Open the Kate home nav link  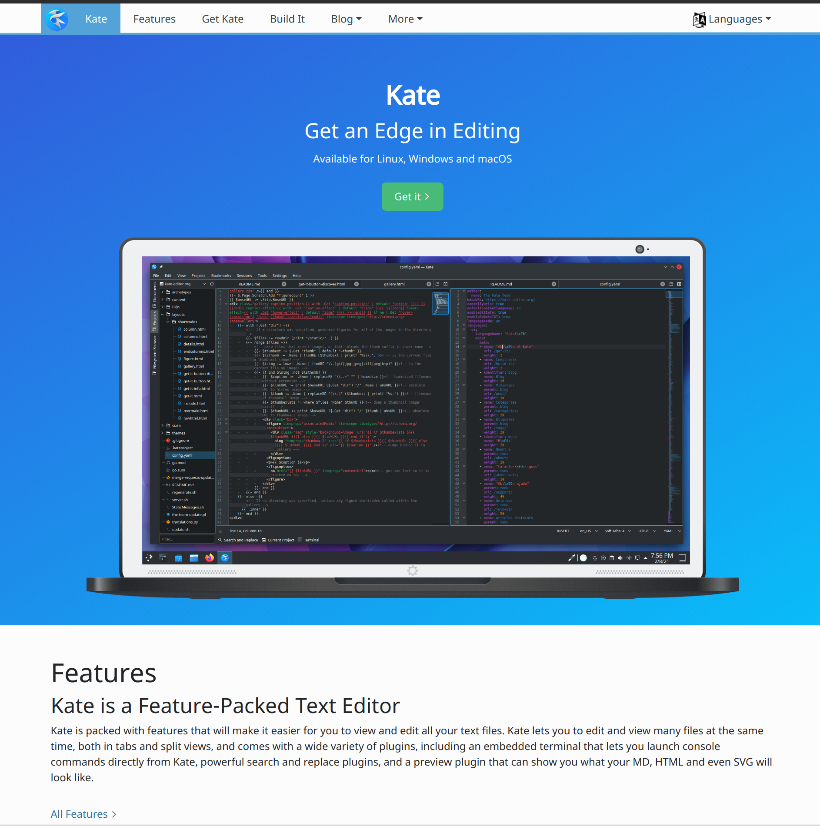(96, 19)
